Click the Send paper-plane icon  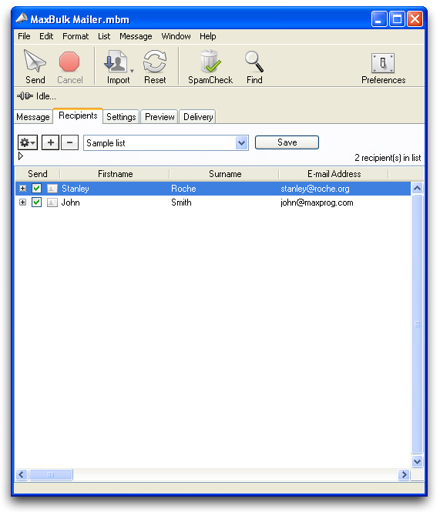click(35, 61)
